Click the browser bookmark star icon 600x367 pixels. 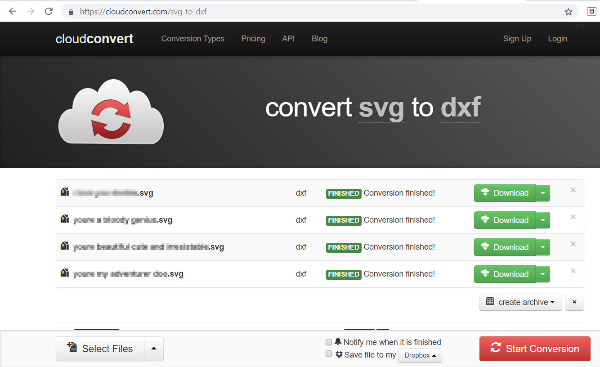(x=568, y=12)
